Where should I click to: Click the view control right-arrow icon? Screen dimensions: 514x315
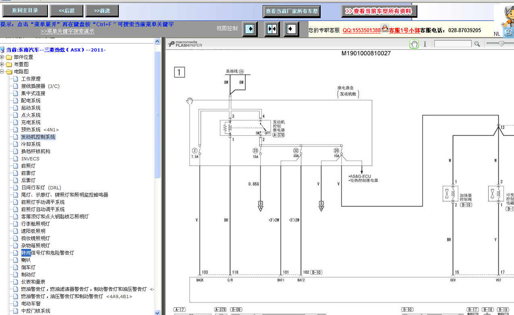[250, 29]
